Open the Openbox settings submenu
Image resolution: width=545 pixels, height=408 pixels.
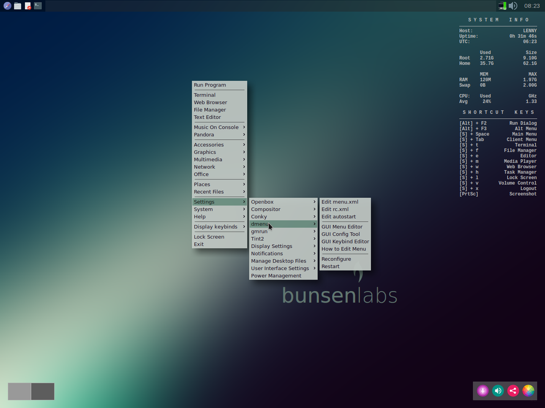pos(283,202)
